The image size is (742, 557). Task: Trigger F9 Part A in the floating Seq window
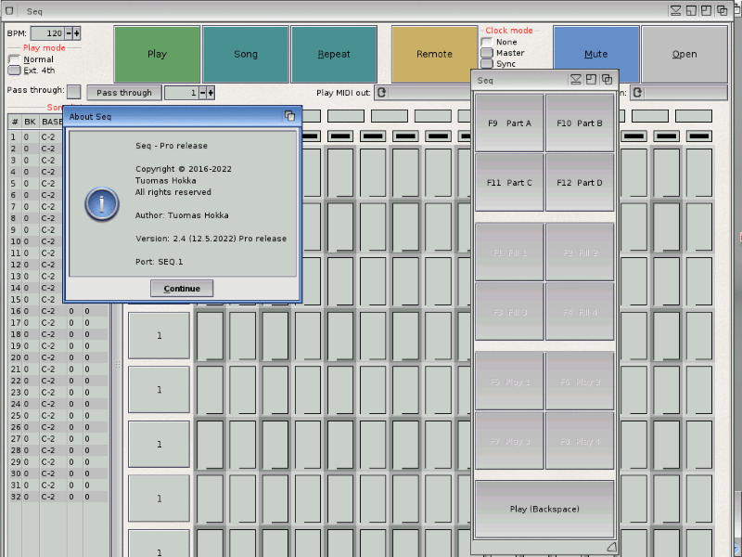pyautogui.click(x=509, y=123)
